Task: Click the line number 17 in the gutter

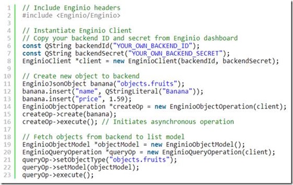Action: click(7, 129)
